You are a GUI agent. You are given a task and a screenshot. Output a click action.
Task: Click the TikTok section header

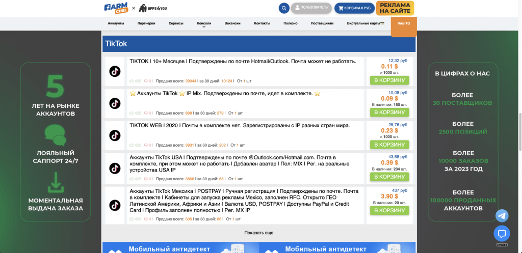click(x=259, y=44)
